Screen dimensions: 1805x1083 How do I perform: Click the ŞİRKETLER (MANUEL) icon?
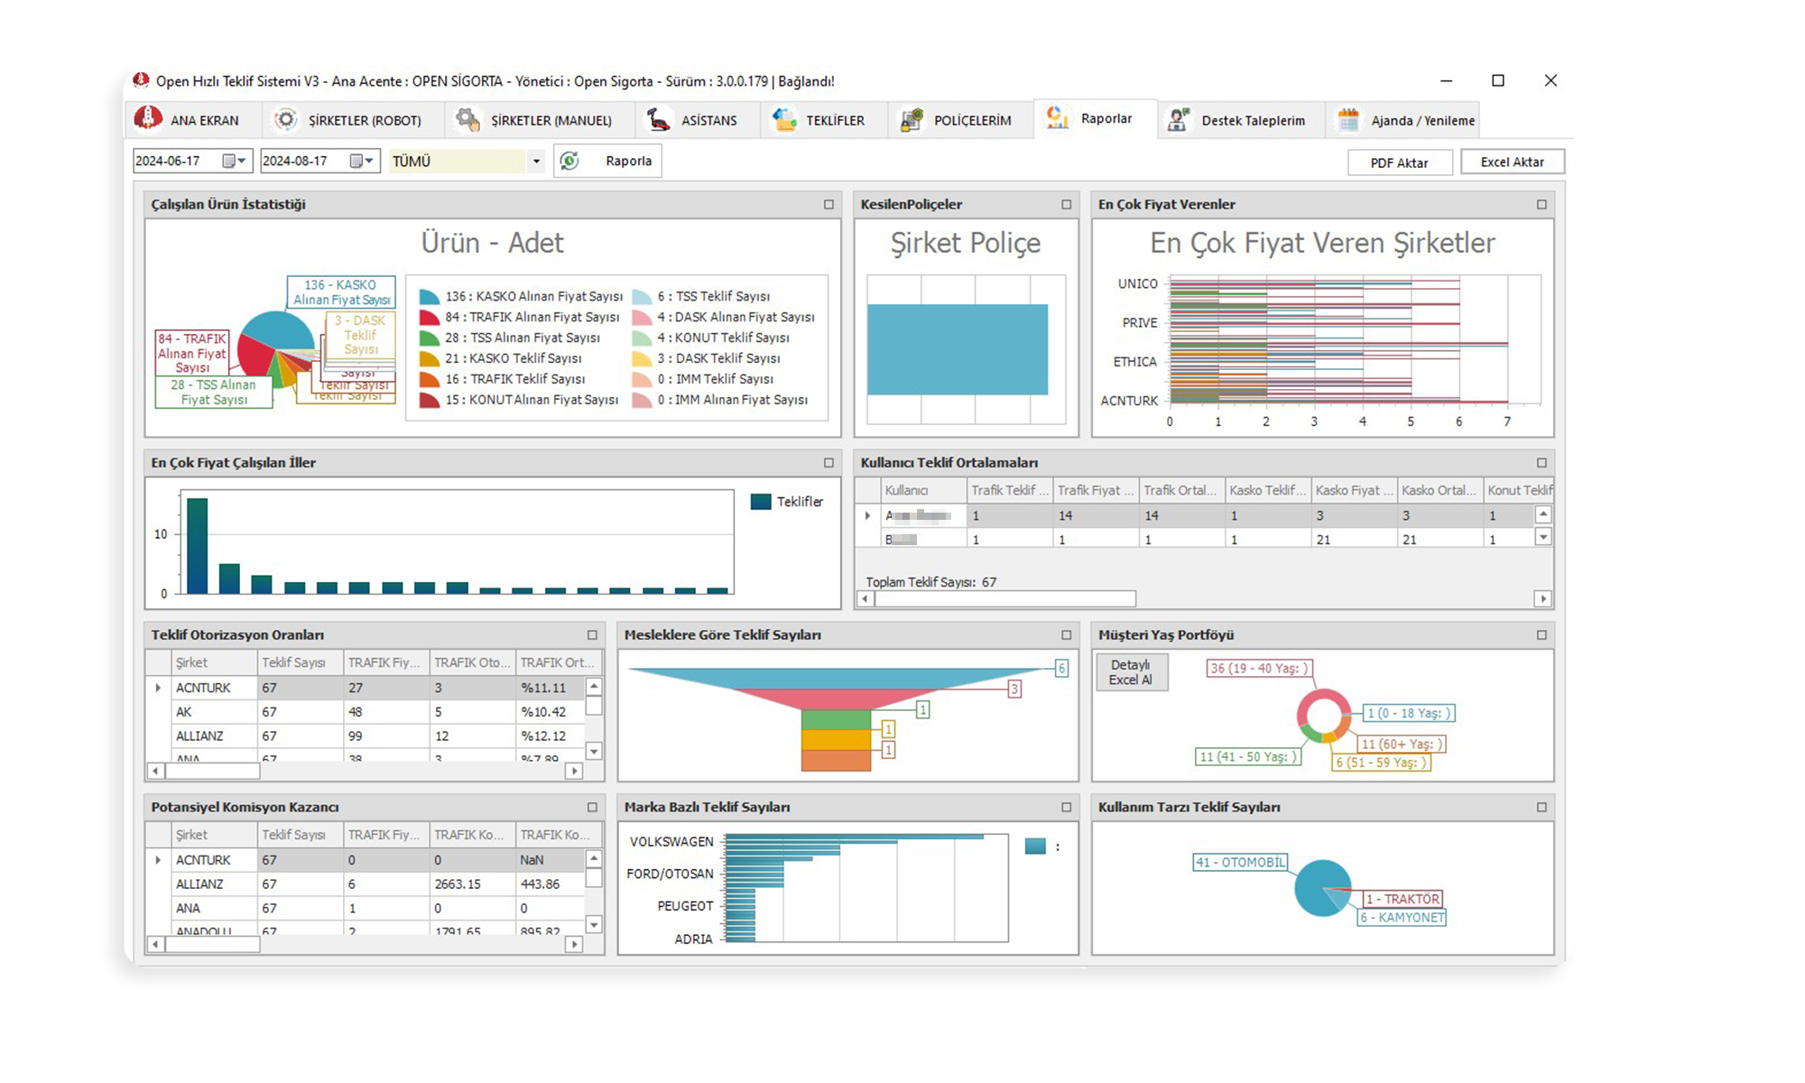point(467,120)
